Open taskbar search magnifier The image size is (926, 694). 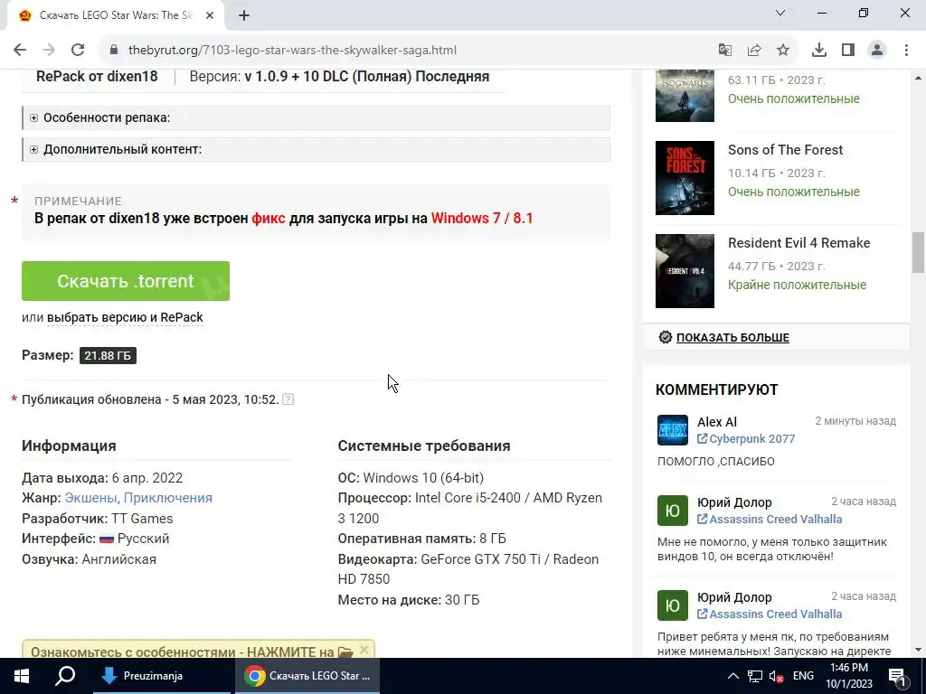[65, 676]
